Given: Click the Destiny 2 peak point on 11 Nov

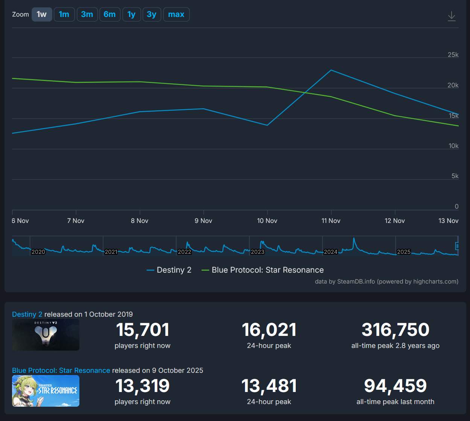Looking at the screenshot, I should pyautogui.click(x=331, y=70).
